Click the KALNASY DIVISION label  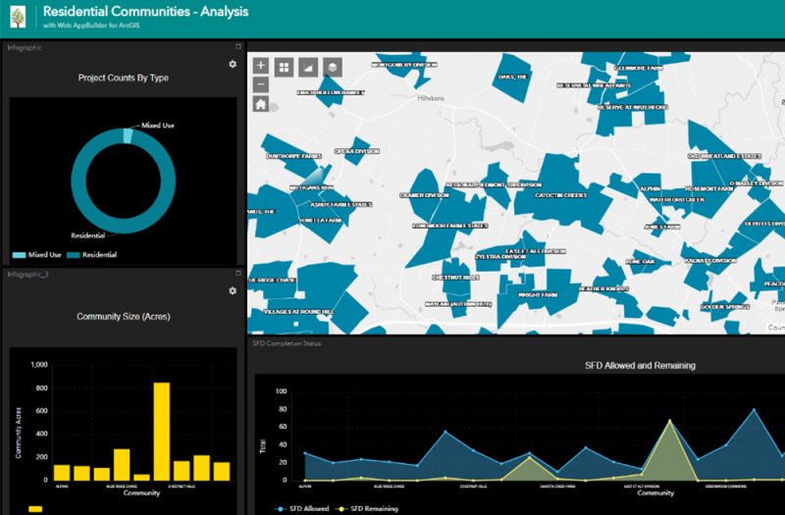click(710, 261)
